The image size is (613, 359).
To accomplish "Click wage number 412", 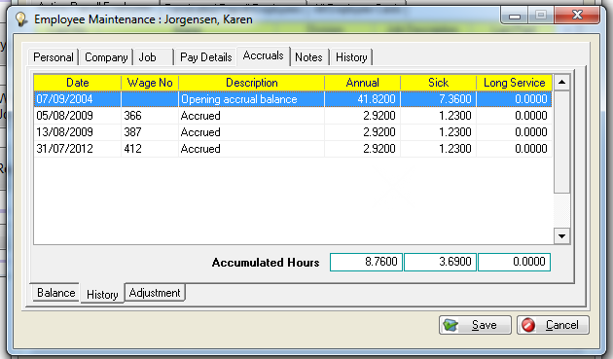I will [x=150, y=149].
